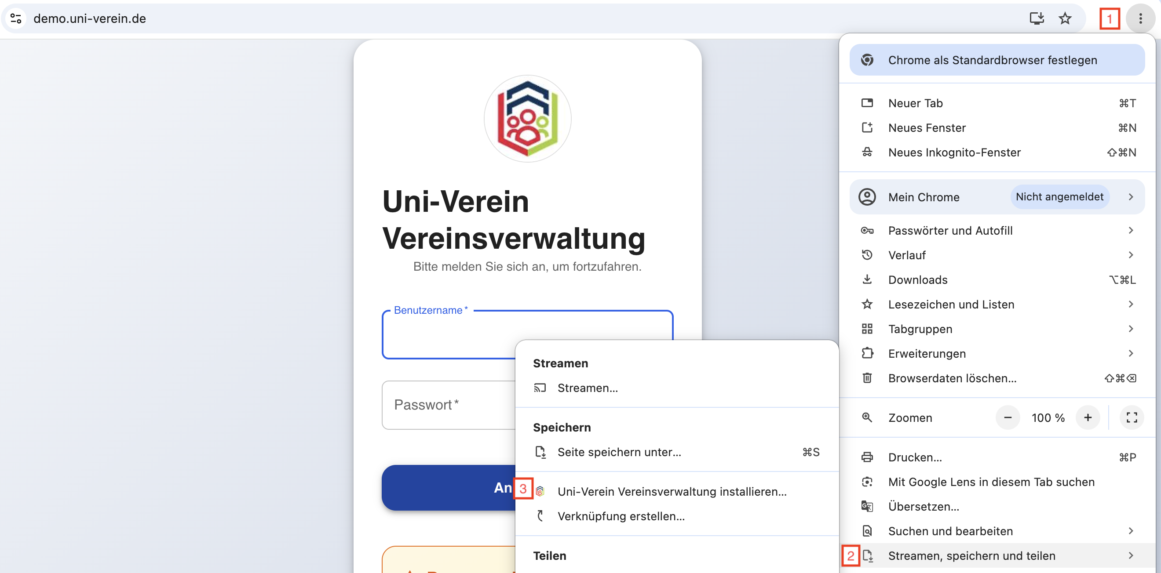This screenshot has height=573, width=1161.
Task: Choose Mit Google Lens in diesem Tab suchen
Action: click(x=997, y=482)
